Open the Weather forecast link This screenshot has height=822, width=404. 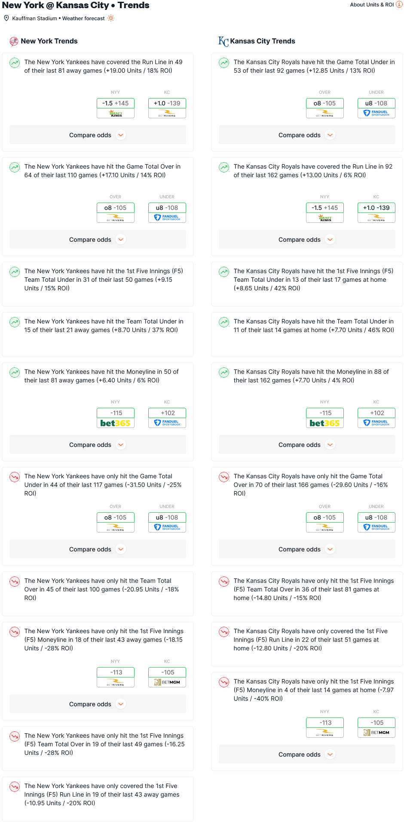pos(83,18)
